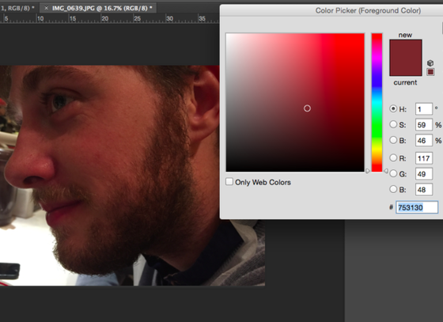Click the red value field showing 117
Screen dimensions: 443x322
424,158
